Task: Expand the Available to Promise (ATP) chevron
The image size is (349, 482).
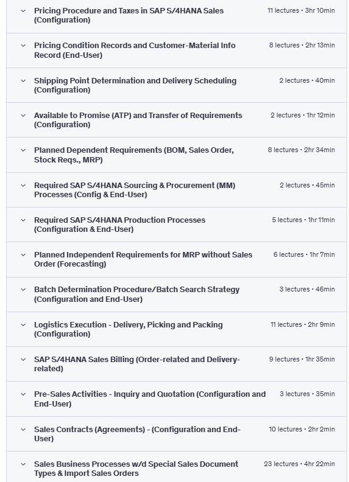Action: click(23, 116)
